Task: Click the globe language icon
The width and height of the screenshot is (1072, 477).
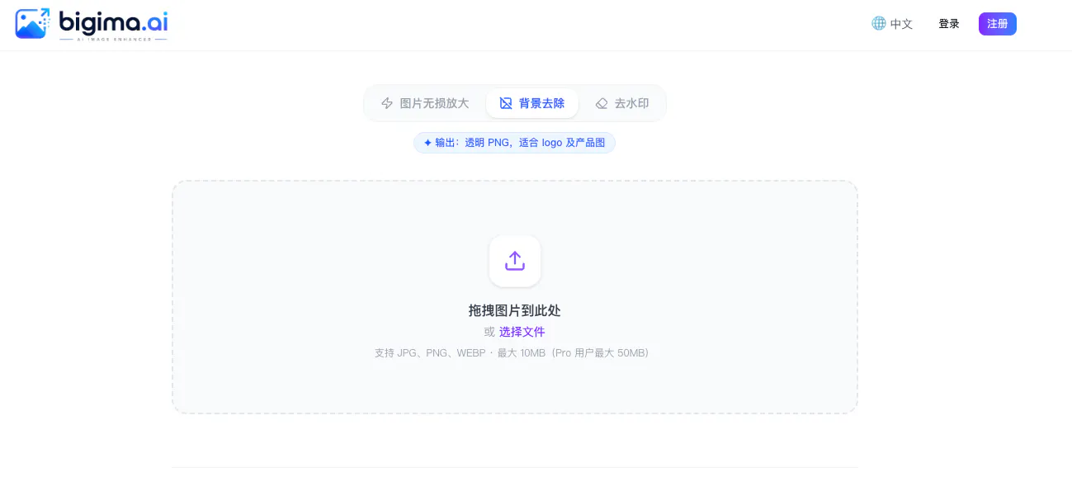Action: tap(878, 23)
